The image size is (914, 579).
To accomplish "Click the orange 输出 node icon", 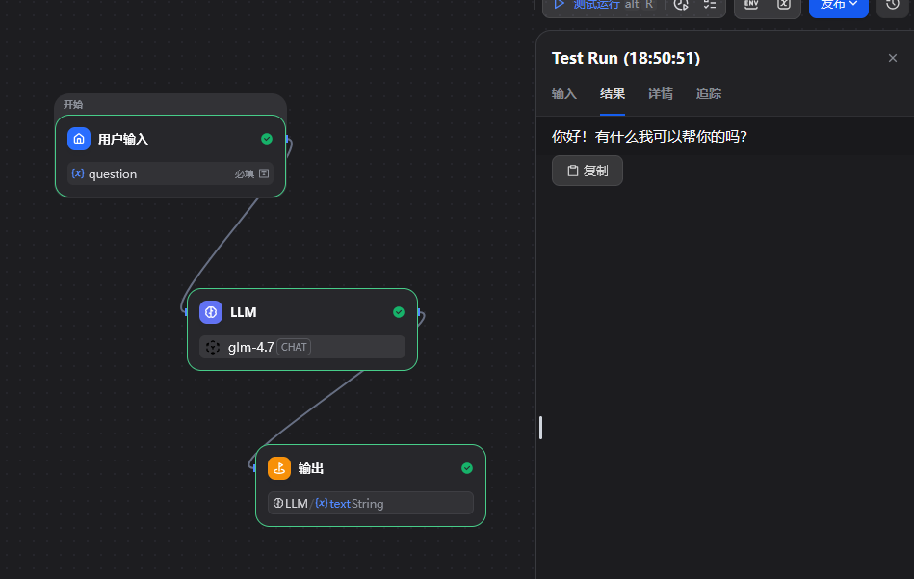I will tap(279, 468).
